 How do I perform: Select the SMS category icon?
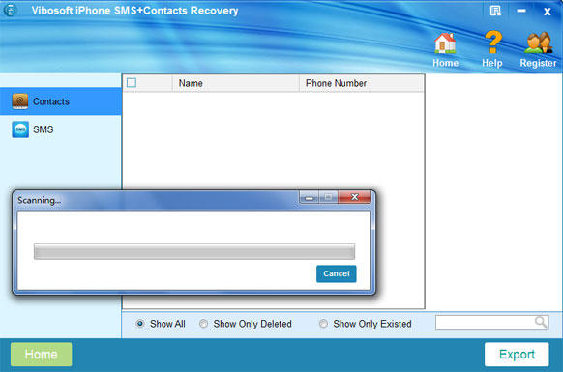20,129
